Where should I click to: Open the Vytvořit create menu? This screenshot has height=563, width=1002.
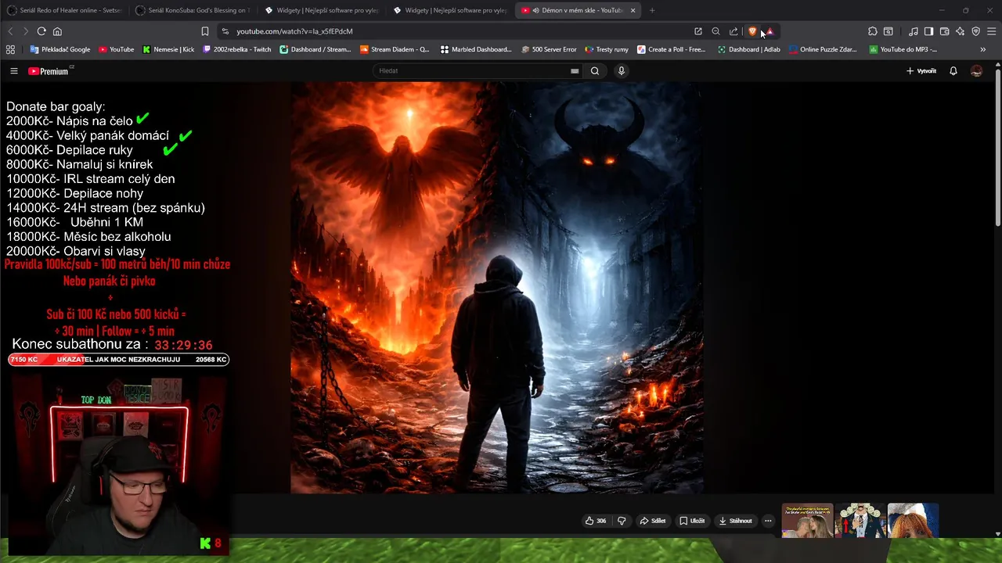point(921,70)
